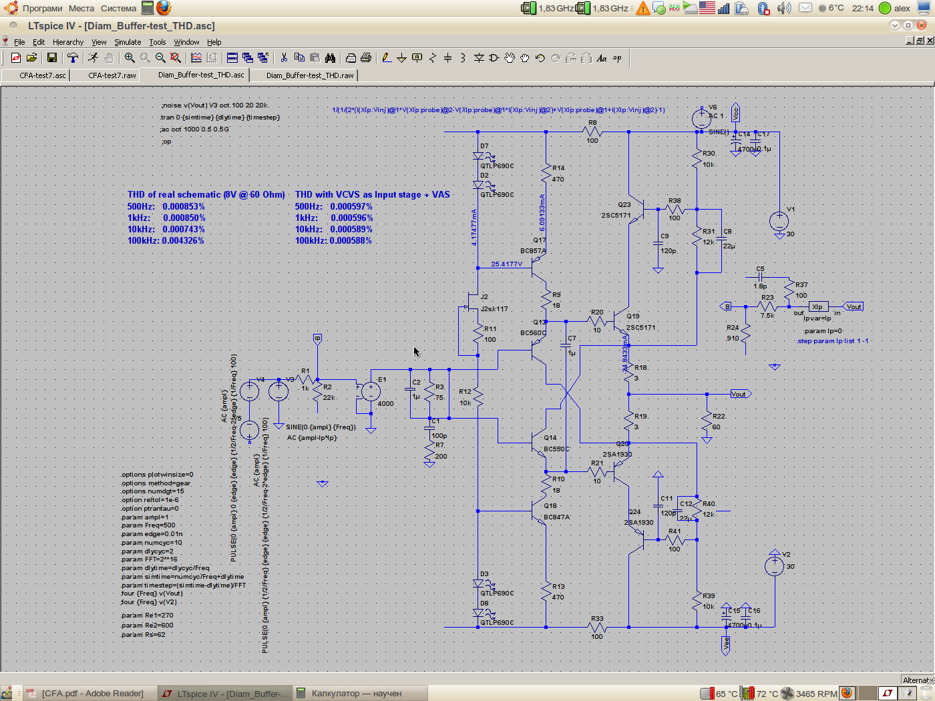Open the Програми panel menu

[x=42, y=8]
